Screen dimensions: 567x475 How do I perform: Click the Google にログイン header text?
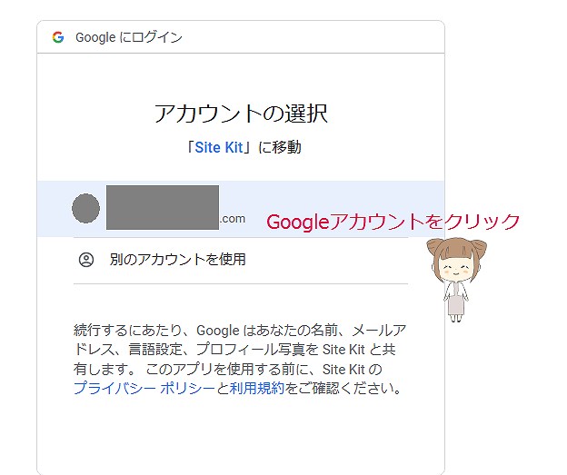coord(129,37)
